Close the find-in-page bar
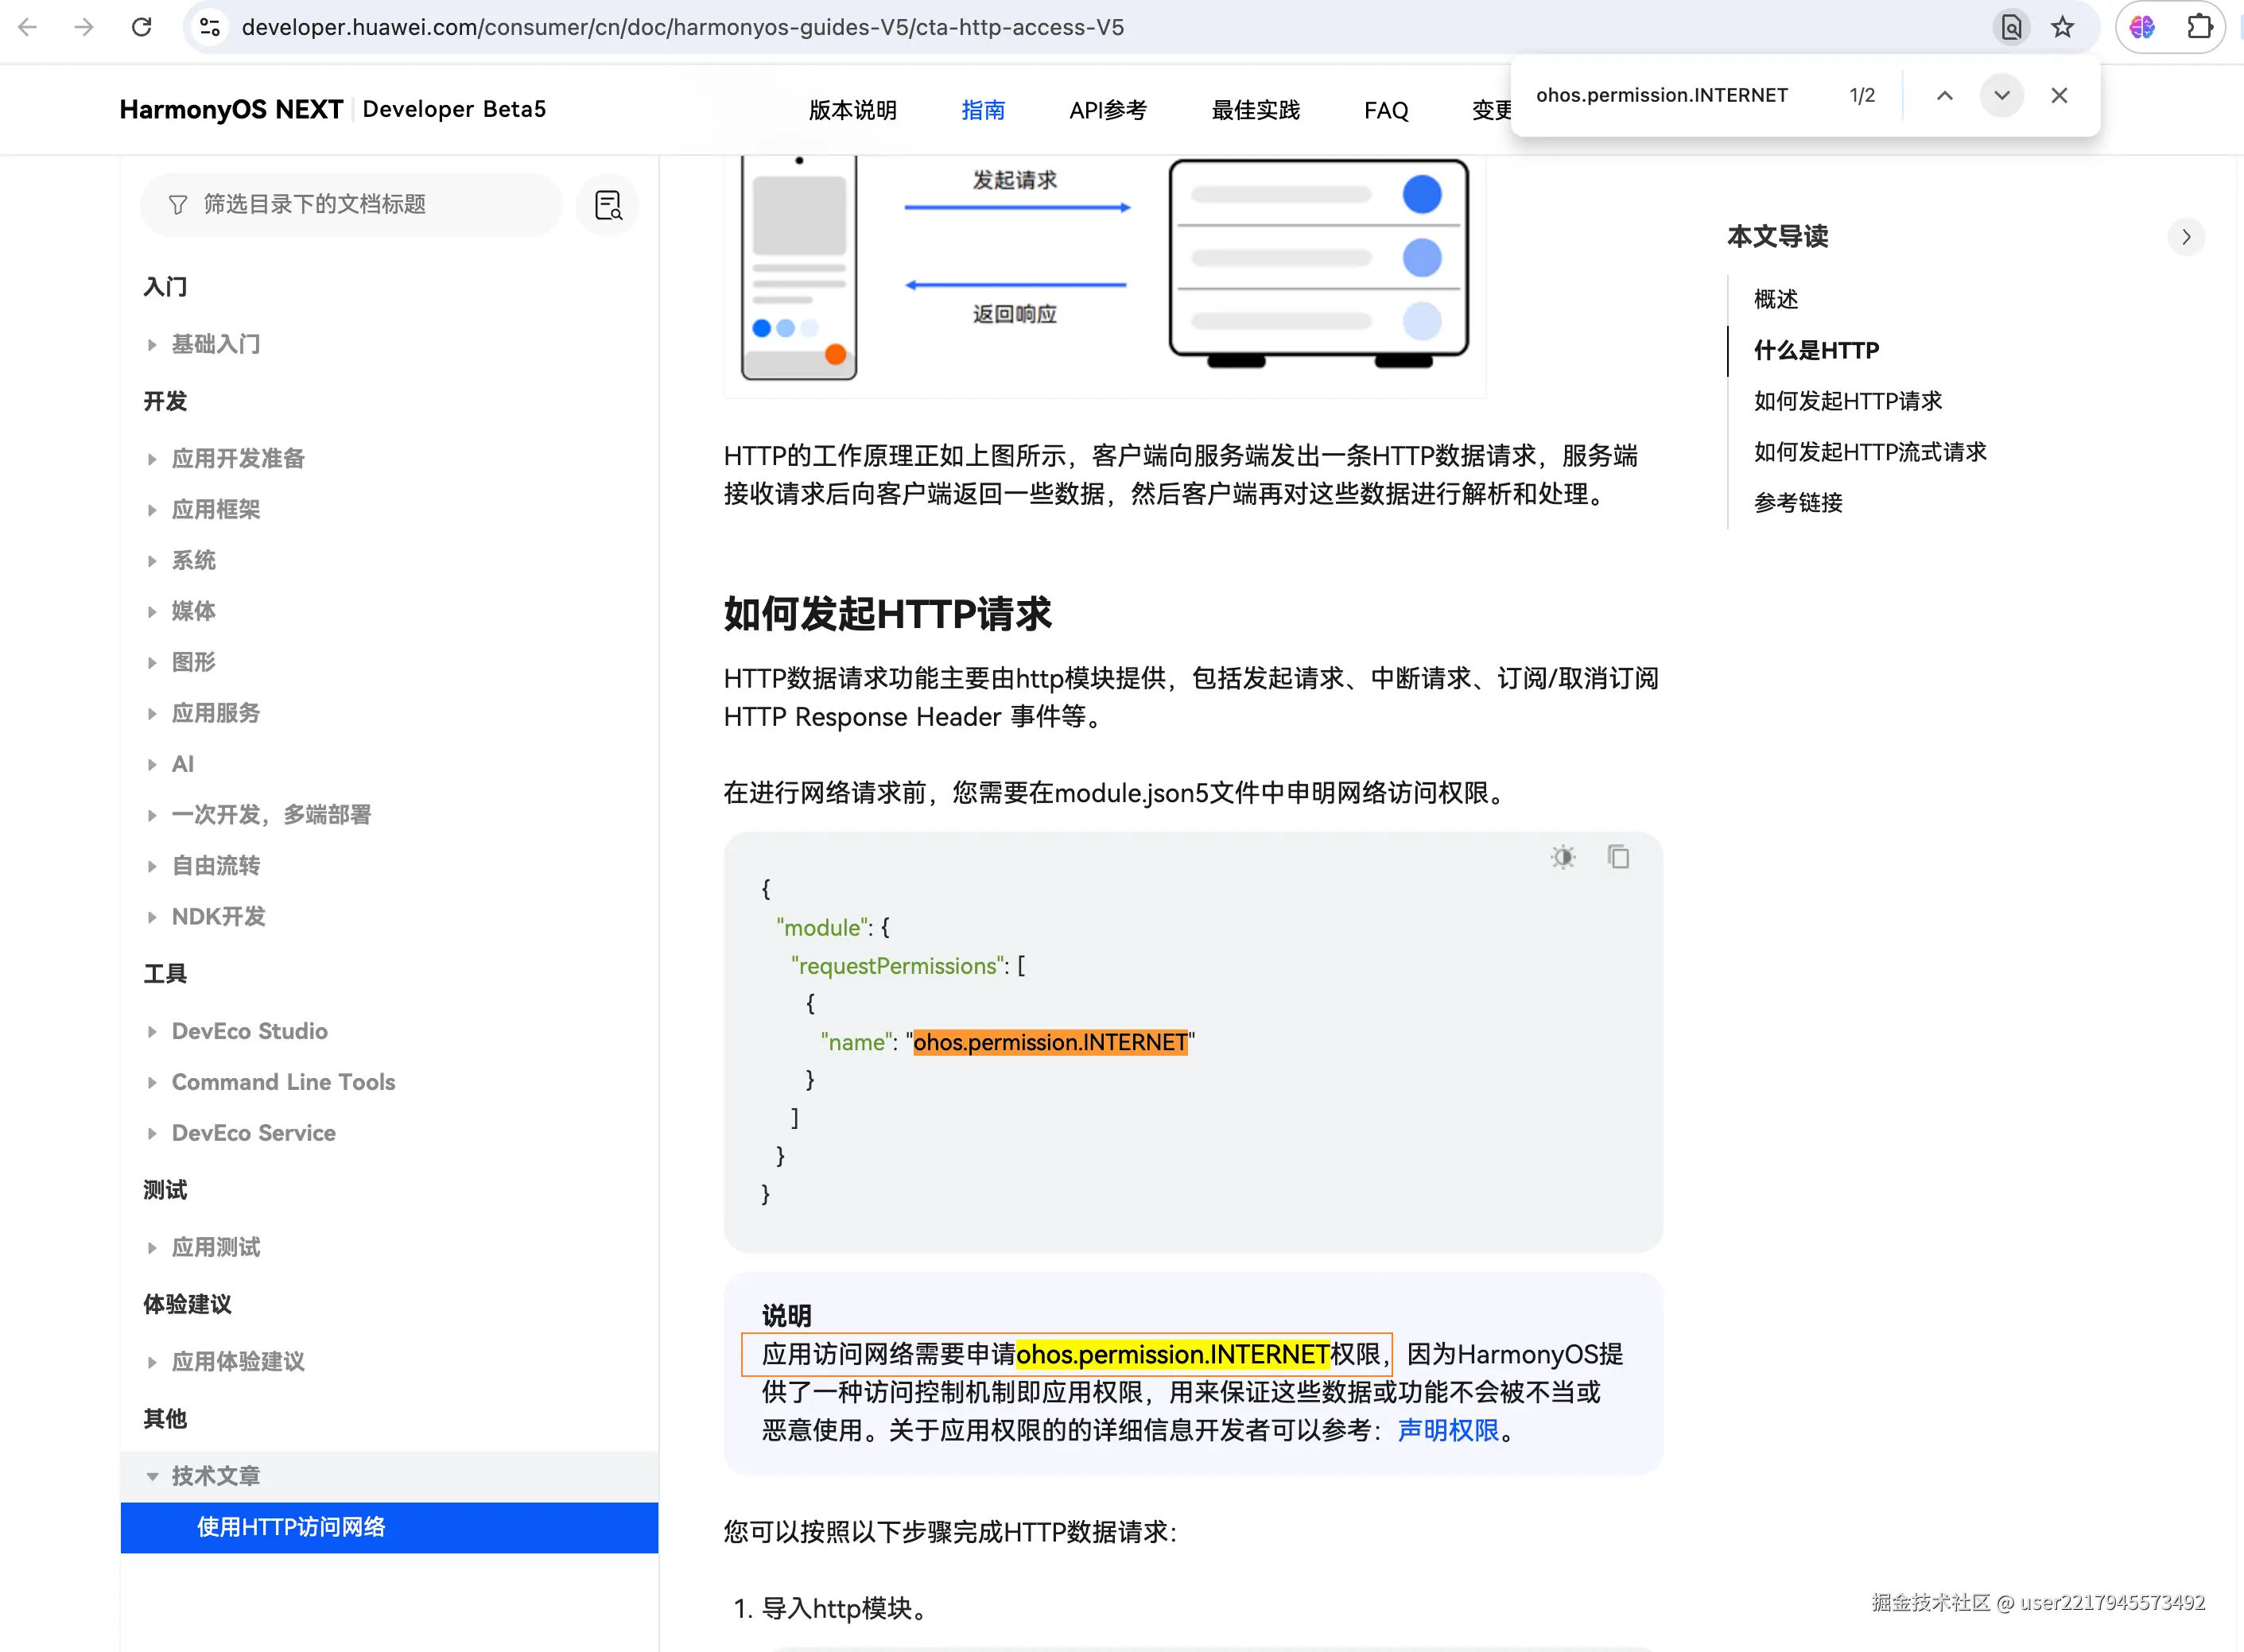The image size is (2244, 1652). point(2059,96)
